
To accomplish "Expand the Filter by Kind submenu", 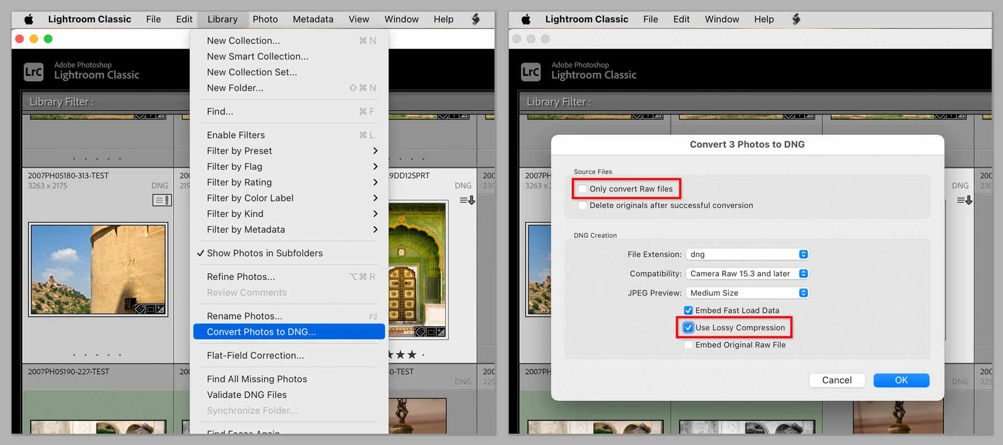I will tap(289, 214).
